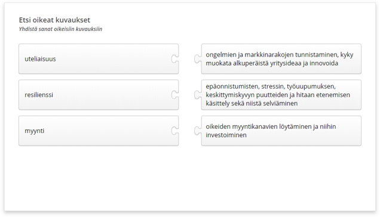Click the instruction Yhdistä sanat oikeisiin kuvauksiin
This screenshot has height=217, width=380.
60,29
